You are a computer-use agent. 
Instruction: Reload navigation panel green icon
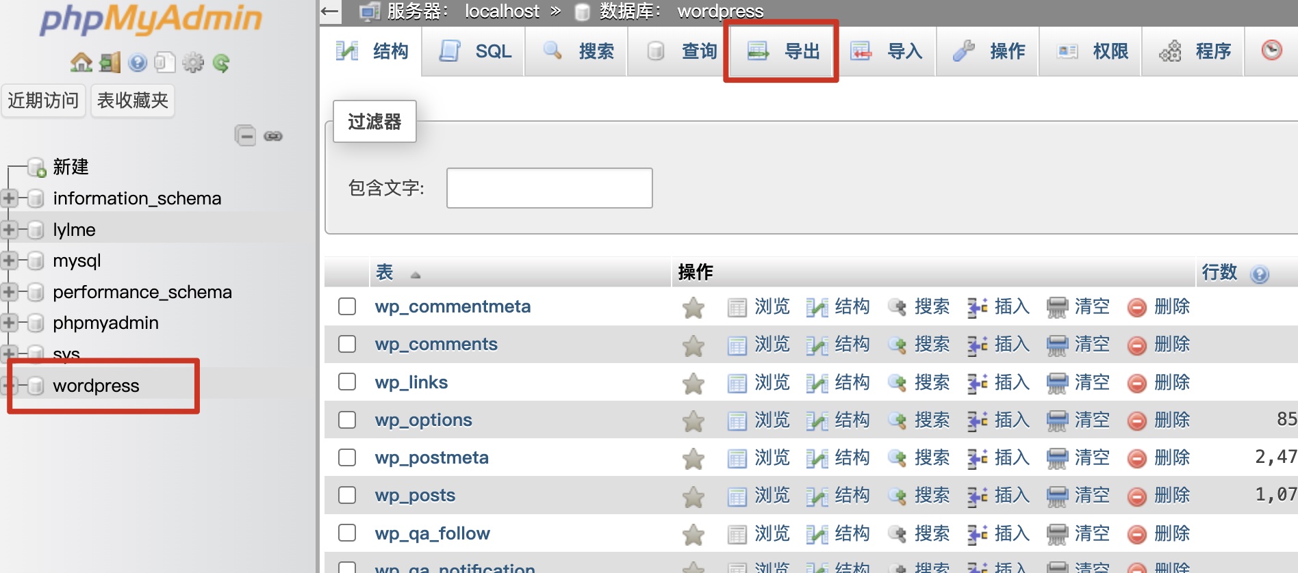pyautogui.click(x=221, y=63)
